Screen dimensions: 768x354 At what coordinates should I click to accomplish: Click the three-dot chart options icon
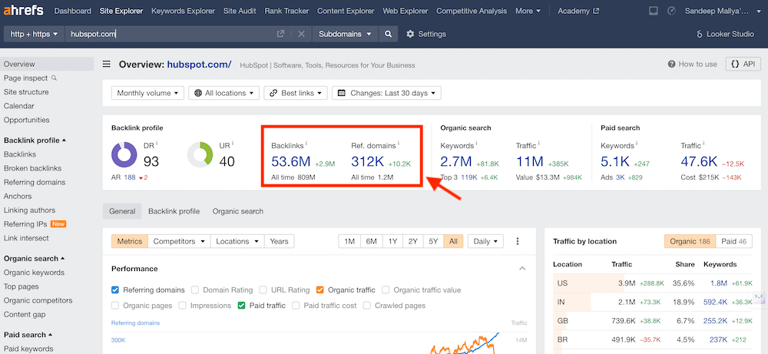point(518,241)
